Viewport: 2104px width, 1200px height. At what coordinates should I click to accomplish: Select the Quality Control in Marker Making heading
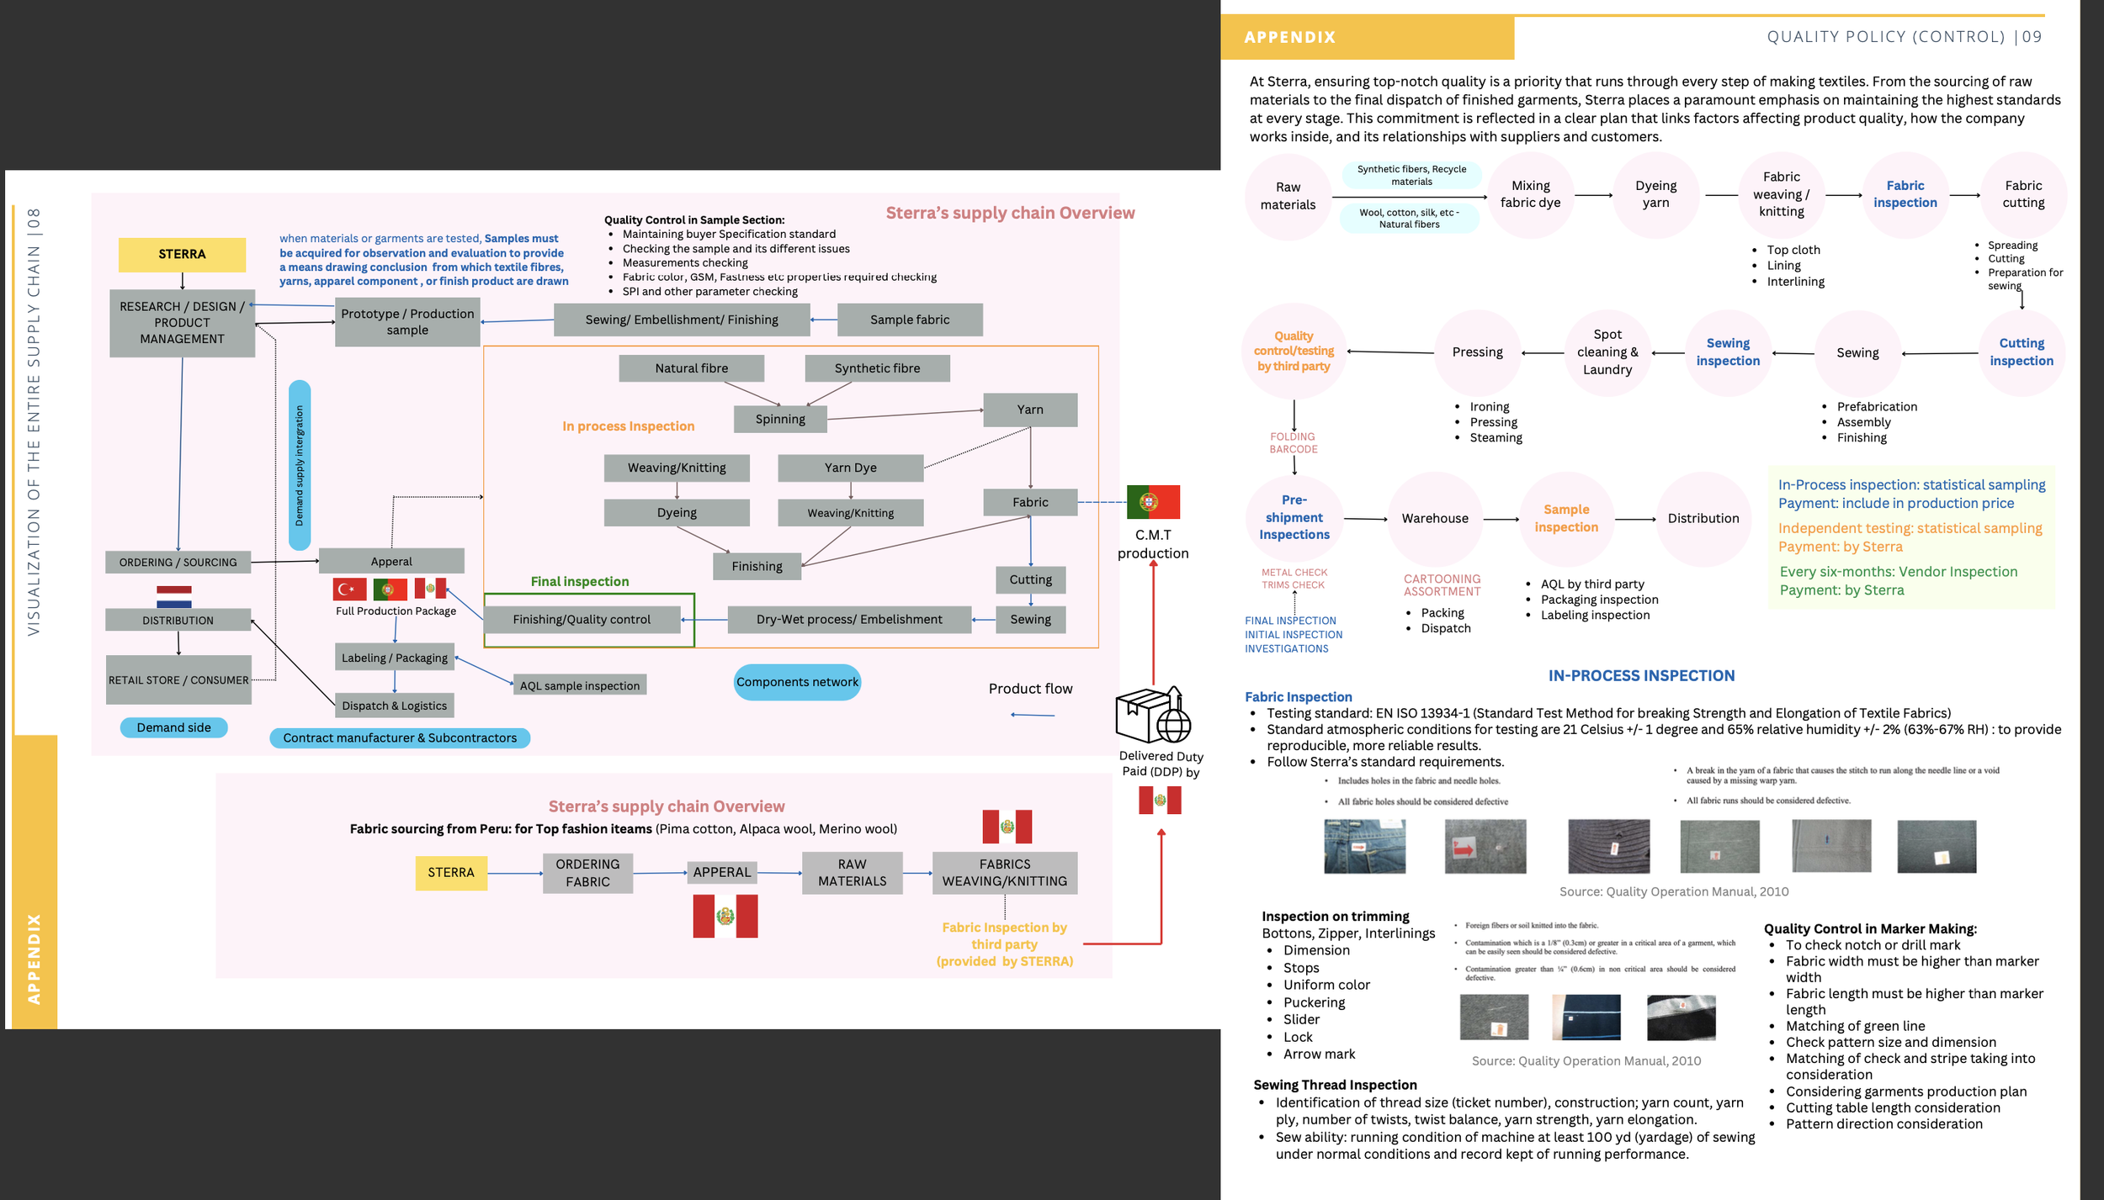(1870, 928)
